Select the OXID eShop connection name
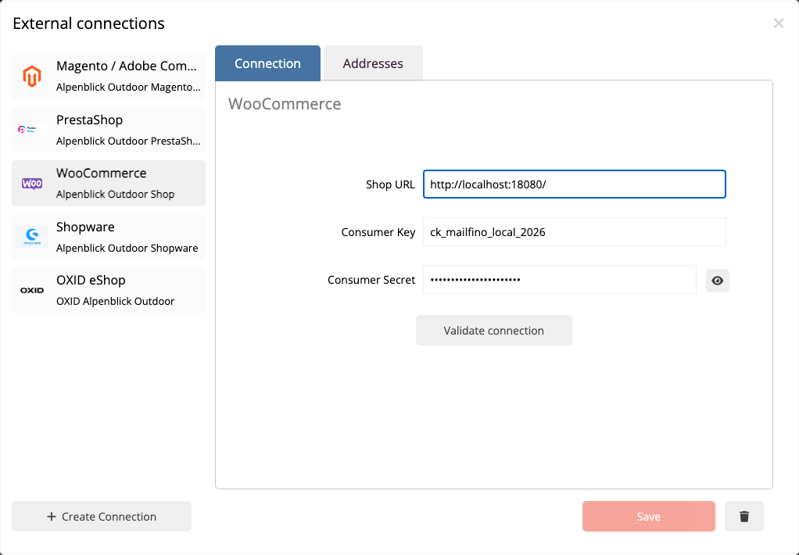 [91, 280]
